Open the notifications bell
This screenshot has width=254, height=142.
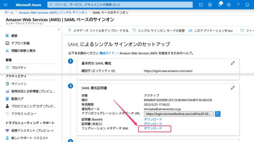pyautogui.click(x=219, y=4)
